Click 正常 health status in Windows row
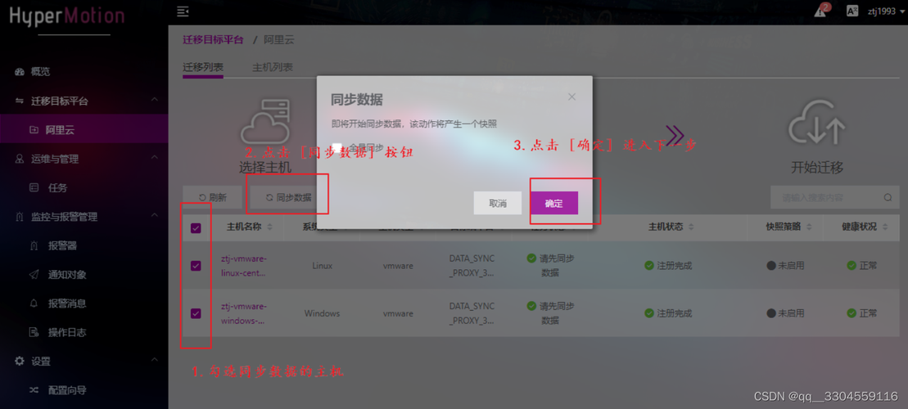The width and height of the screenshot is (908, 409). 861,313
